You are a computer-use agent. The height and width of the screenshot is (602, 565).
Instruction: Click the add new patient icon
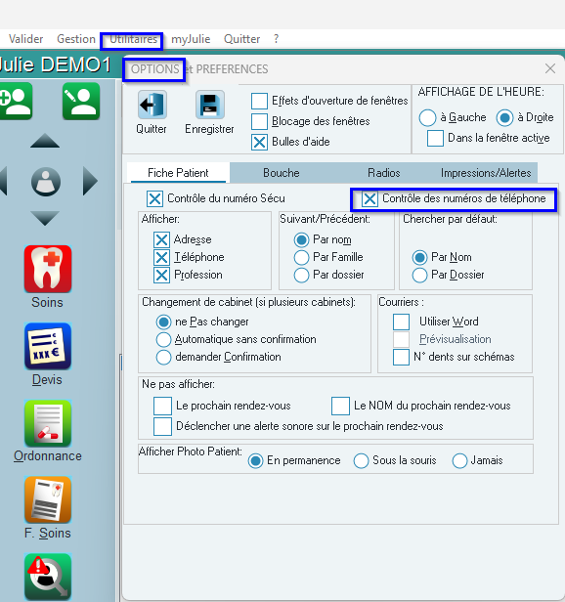[16, 101]
